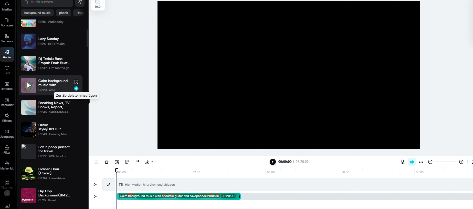Expand sidebar with the down-chevron button

click(7, 193)
